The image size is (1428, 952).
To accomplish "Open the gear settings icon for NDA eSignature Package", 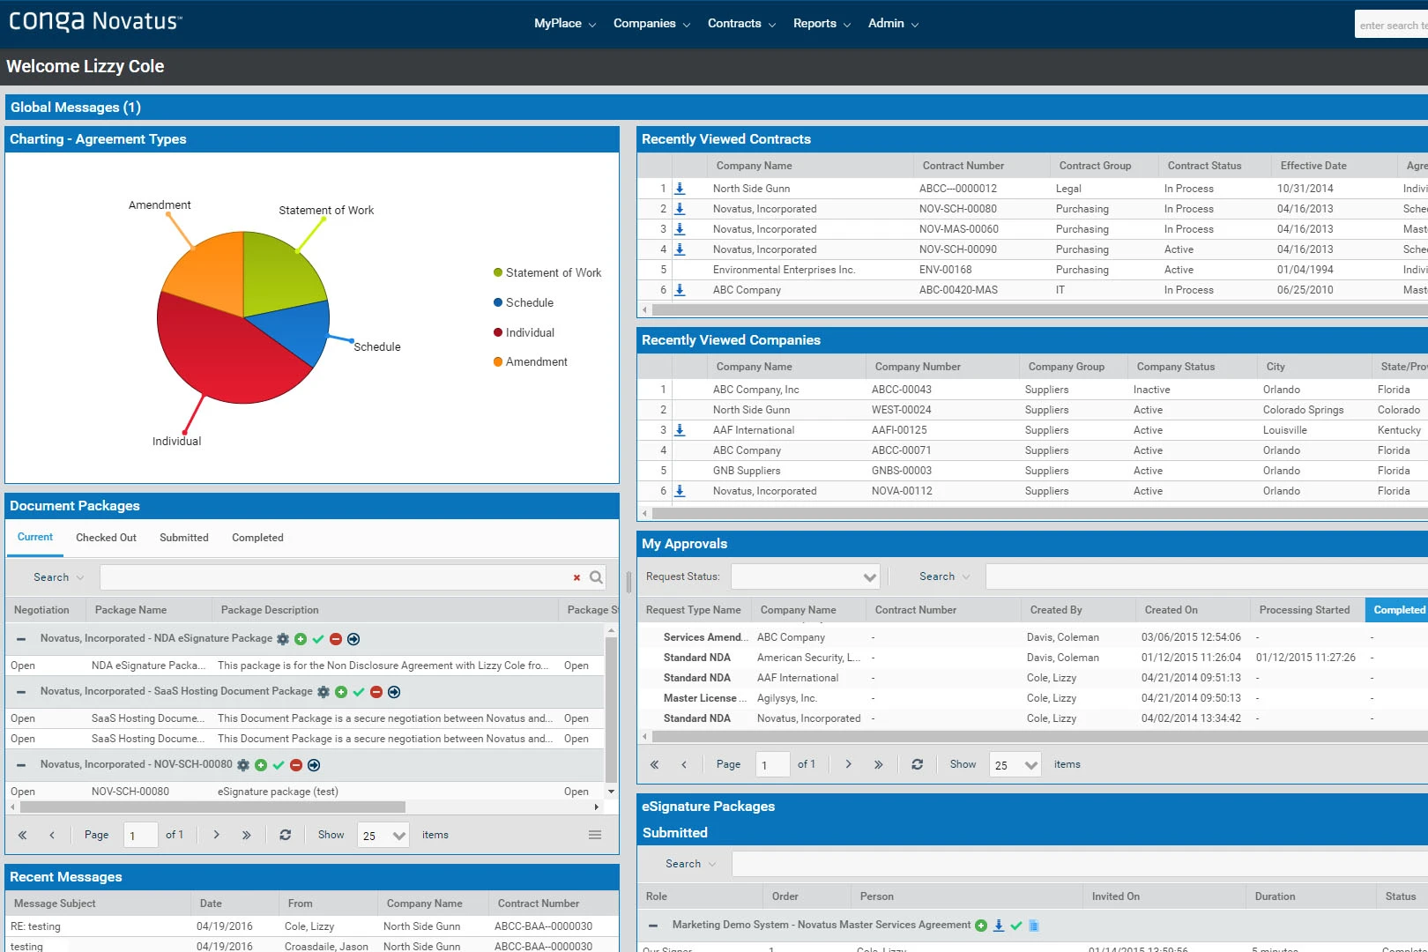I will [282, 638].
